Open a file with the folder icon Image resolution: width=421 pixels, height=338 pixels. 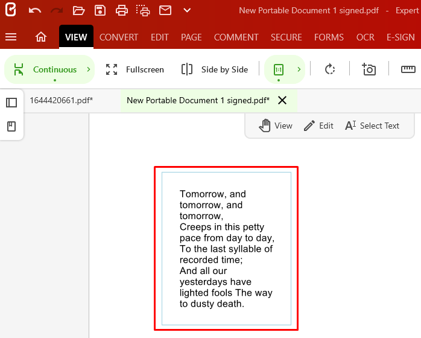(x=78, y=11)
